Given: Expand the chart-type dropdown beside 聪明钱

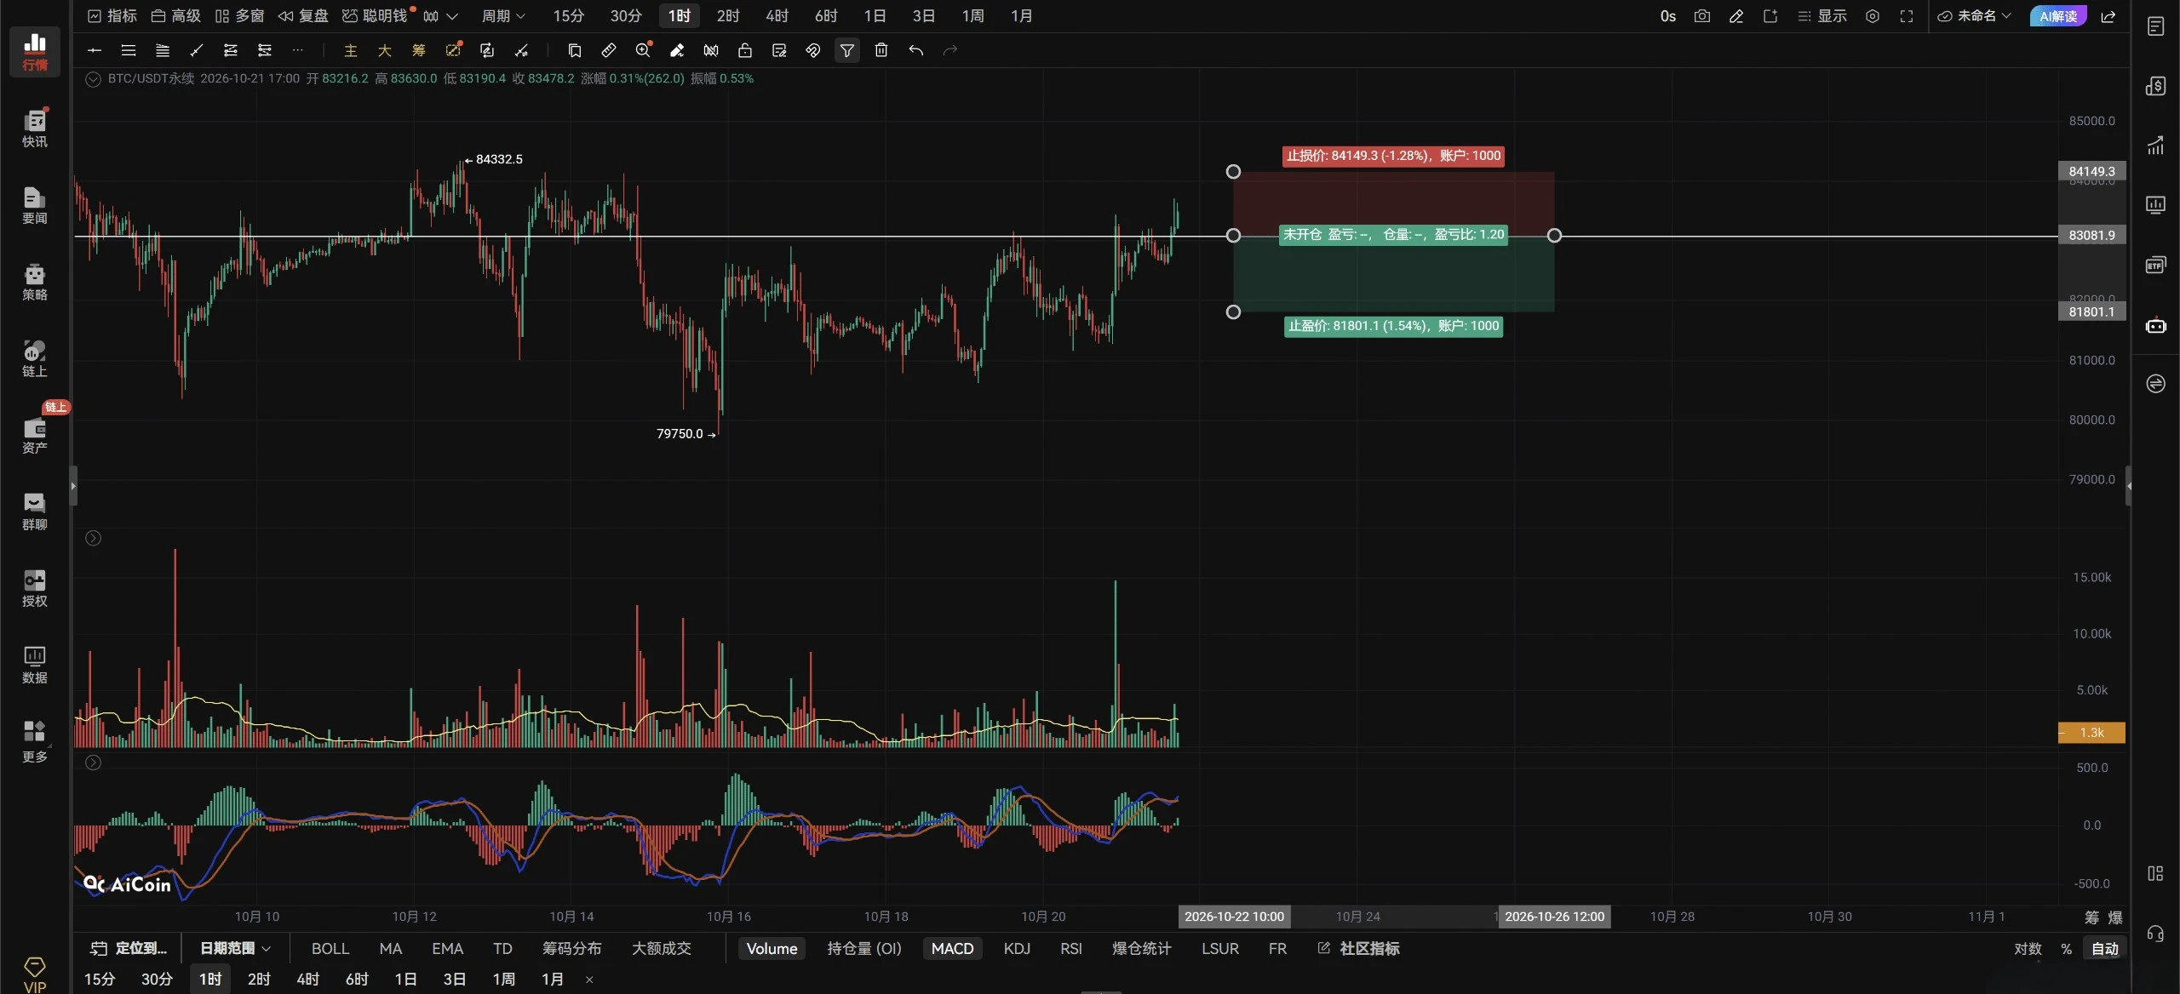Looking at the screenshot, I should tap(441, 16).
